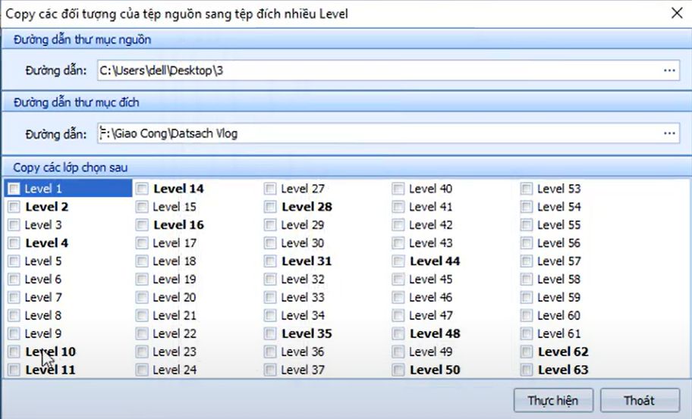Select the Level 17 list row
The image size is (692, 419).
pos(197,242)
